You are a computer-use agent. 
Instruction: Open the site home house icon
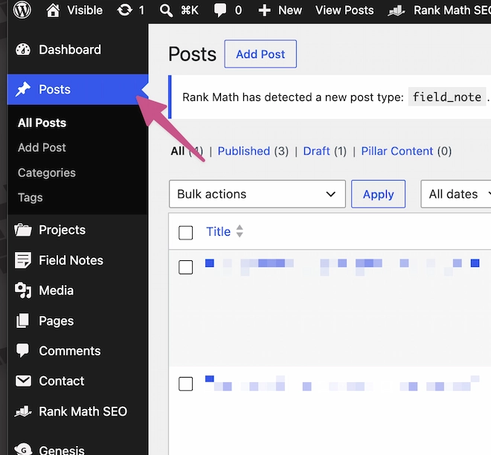(x=53, y=10)
